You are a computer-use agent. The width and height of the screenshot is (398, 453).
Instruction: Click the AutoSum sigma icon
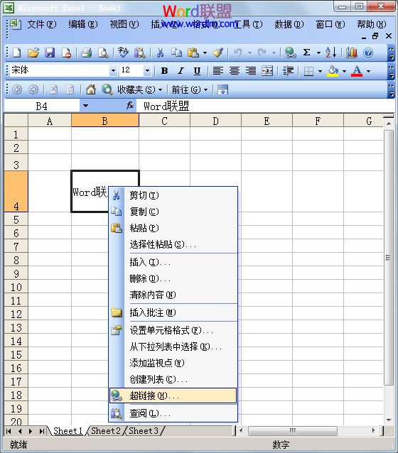point(306,53)
